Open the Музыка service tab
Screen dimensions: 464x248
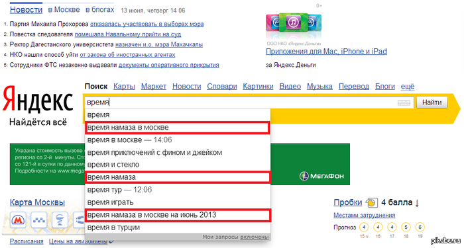(319, 87)
